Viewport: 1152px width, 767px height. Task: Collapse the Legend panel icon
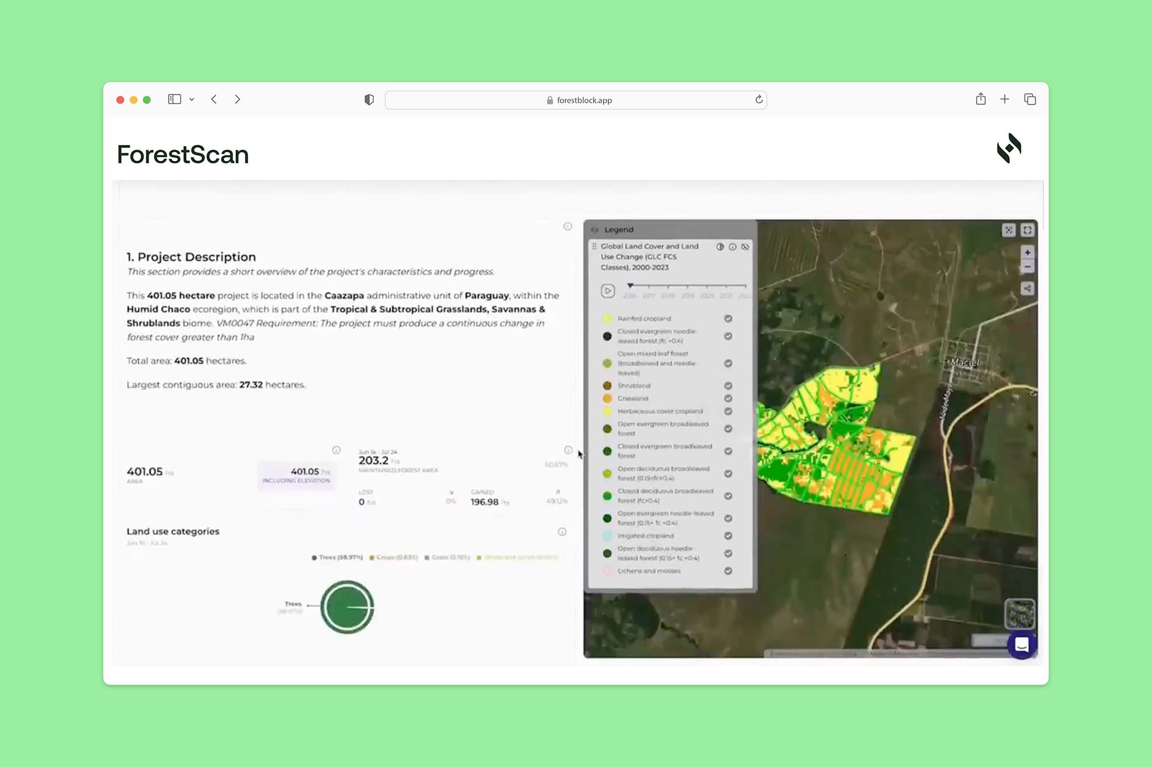coord(595,230)
